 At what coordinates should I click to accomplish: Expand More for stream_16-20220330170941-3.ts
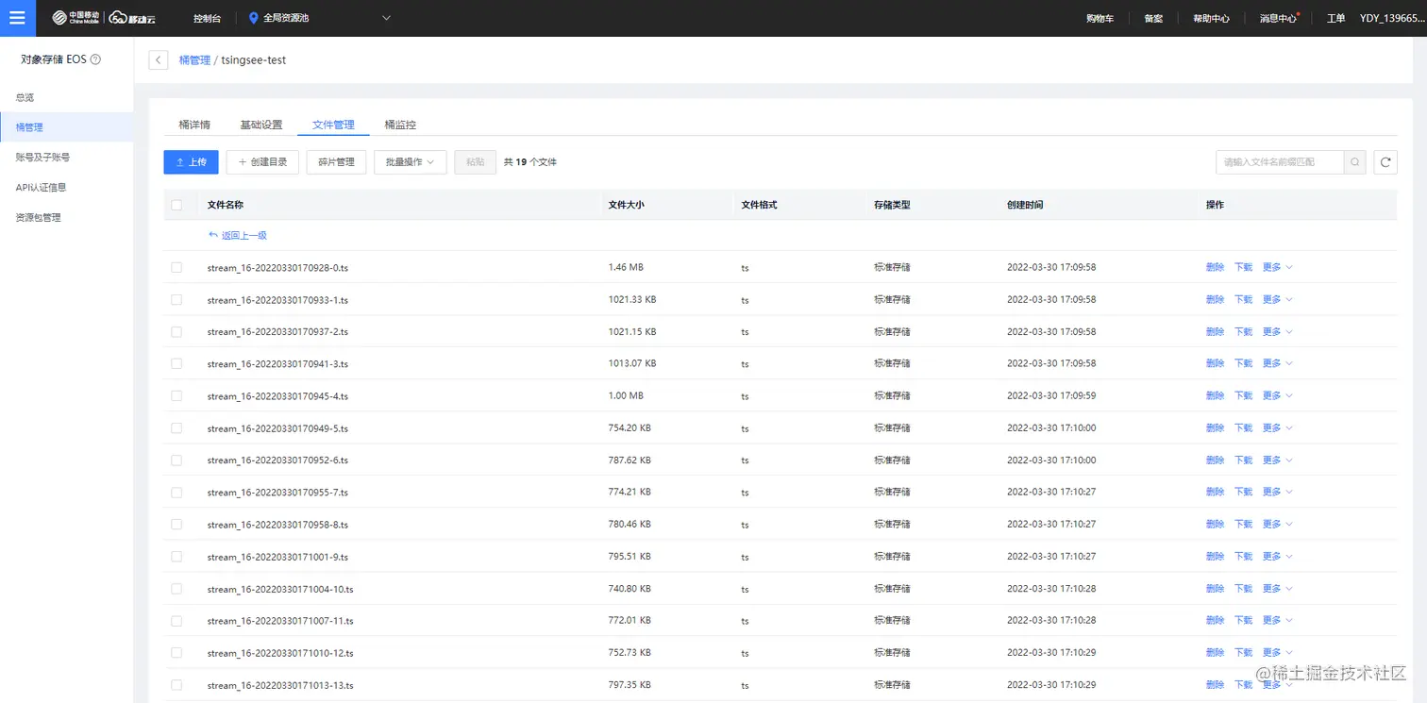click(x=1278, y=363)
